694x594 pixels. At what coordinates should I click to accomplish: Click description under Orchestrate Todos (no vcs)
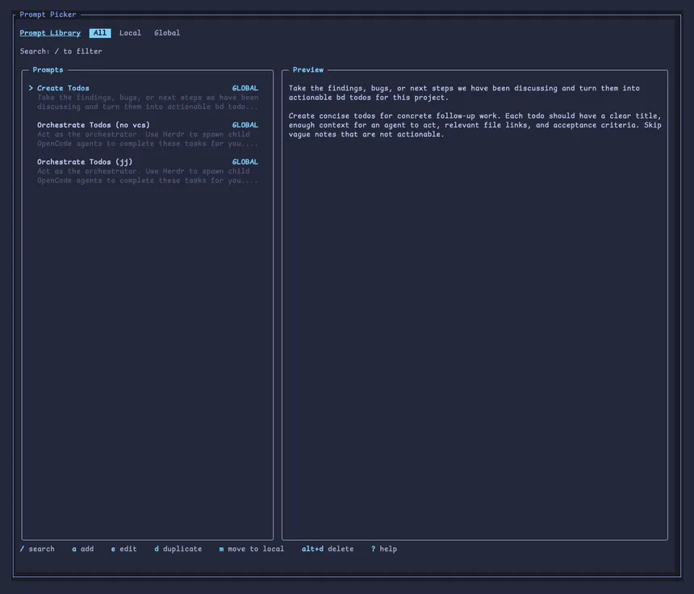pyautogui.click(x=148, y=139)
